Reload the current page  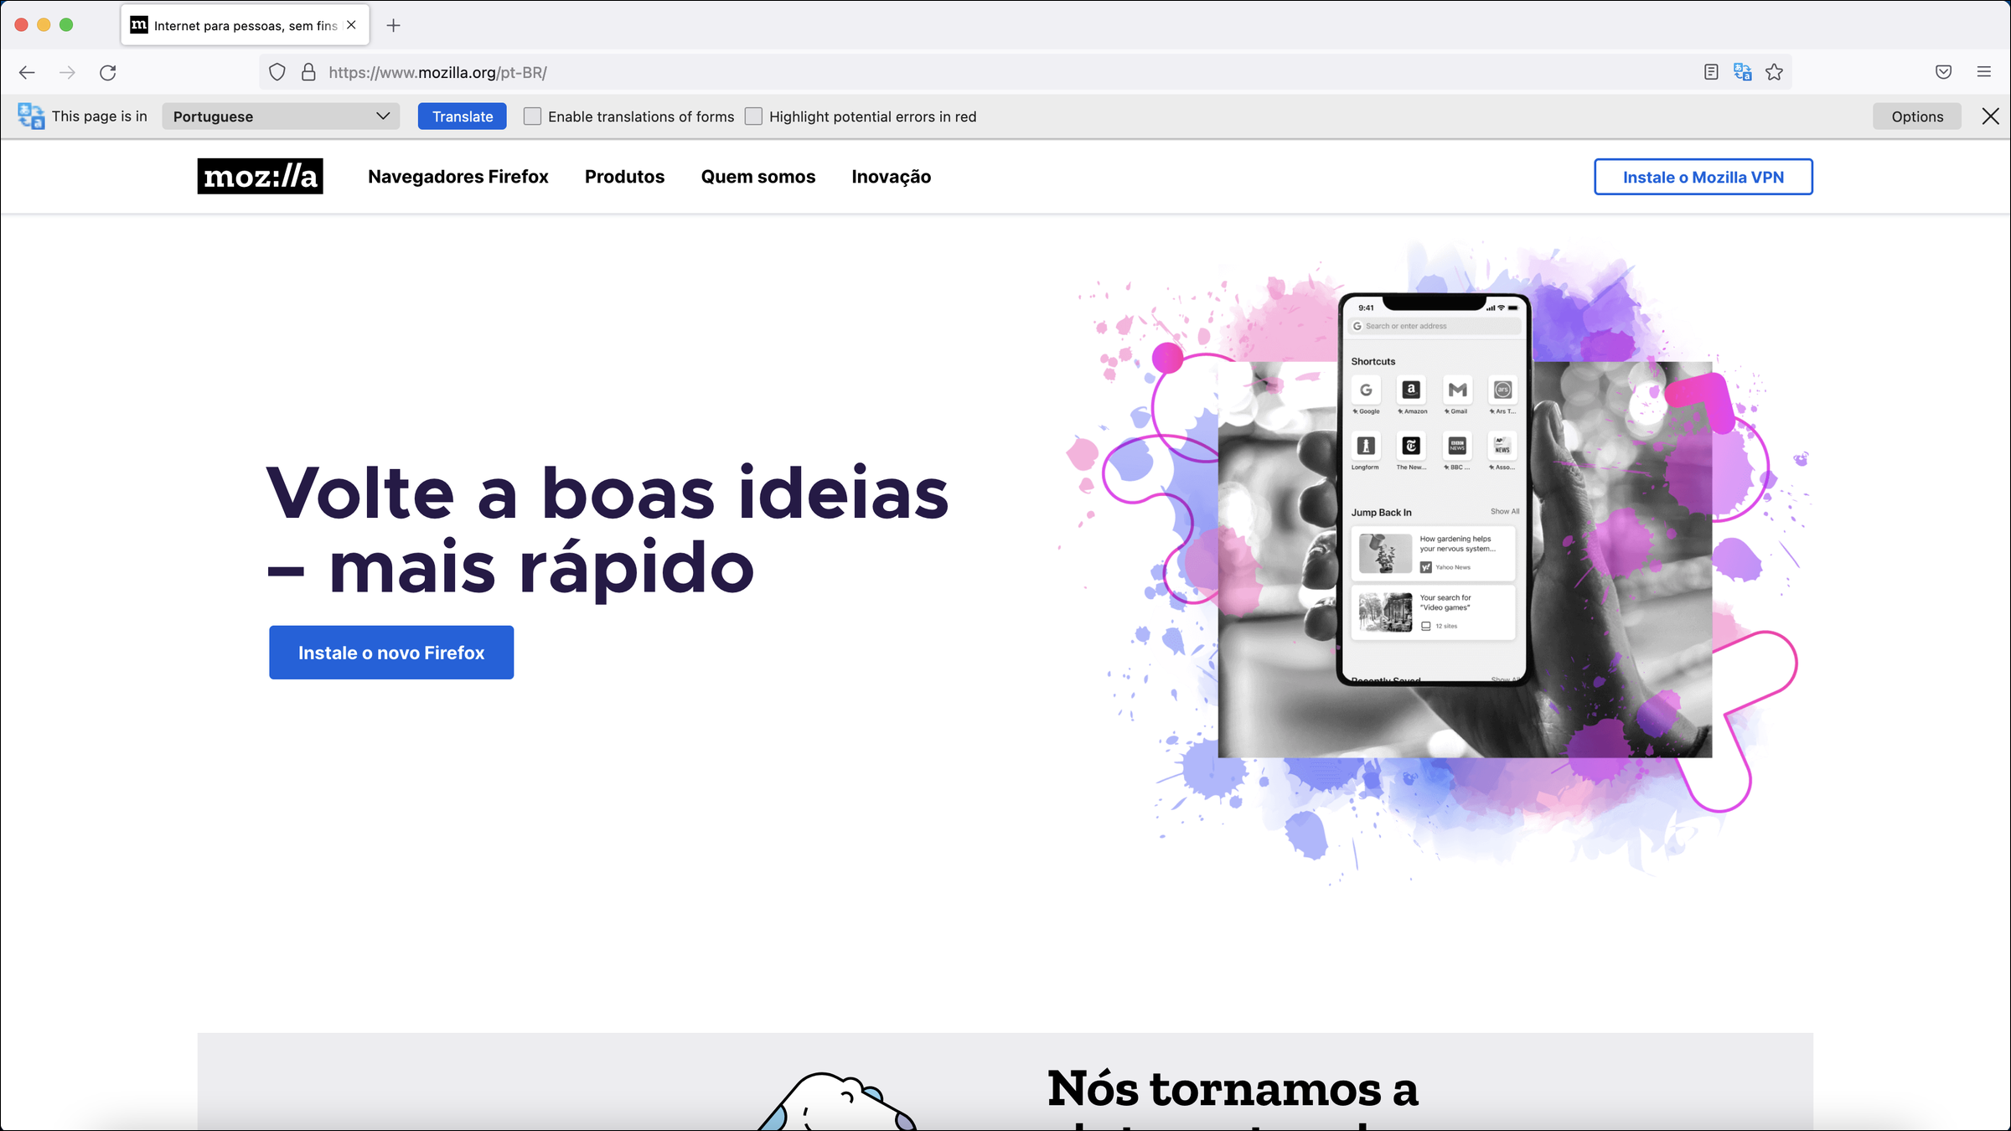pyautogui.click(x=108, y=73)
